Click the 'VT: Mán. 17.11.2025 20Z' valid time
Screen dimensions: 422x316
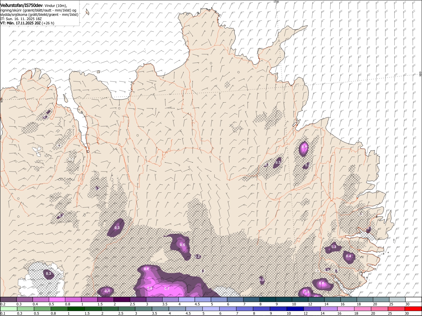pos(21,23)
